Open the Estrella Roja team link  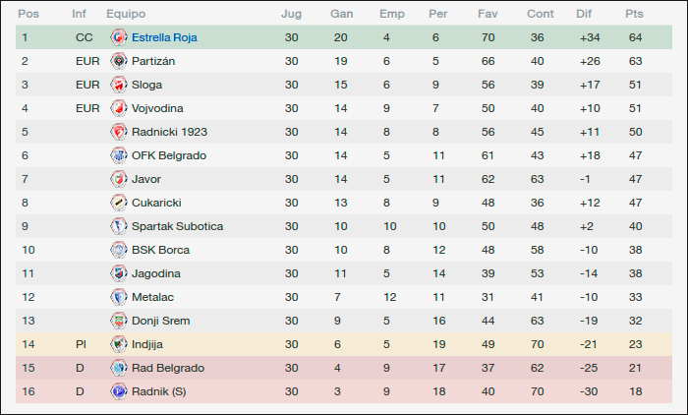tap(164, 37)
